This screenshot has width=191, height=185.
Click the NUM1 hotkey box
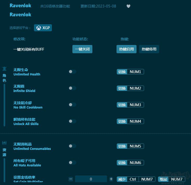pyautogui.click(x=135, y=72)
